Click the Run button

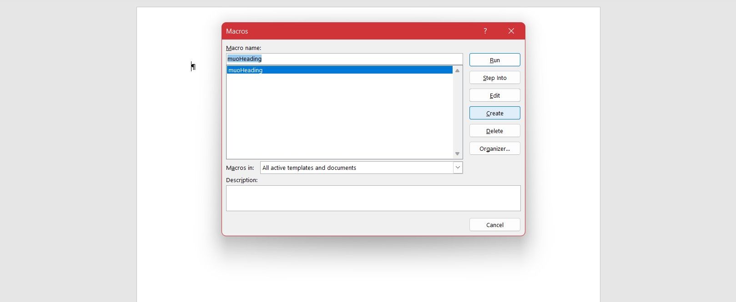click(x=494, y=60)
